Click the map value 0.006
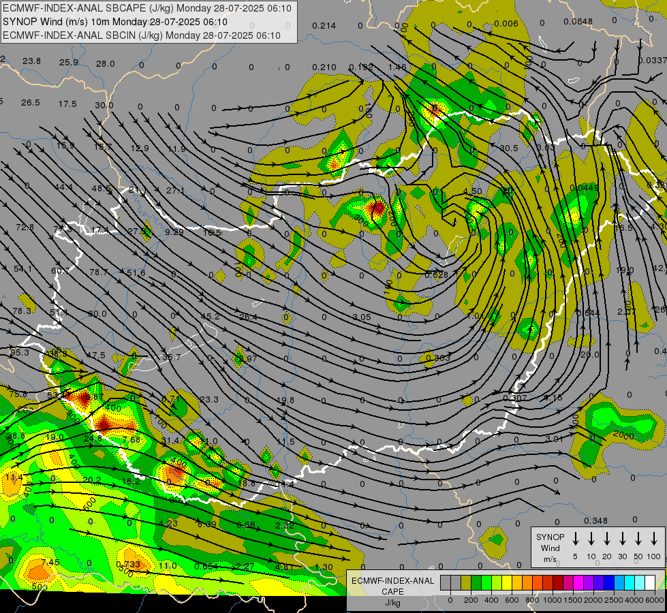667x613 pixels. (506, 24)
